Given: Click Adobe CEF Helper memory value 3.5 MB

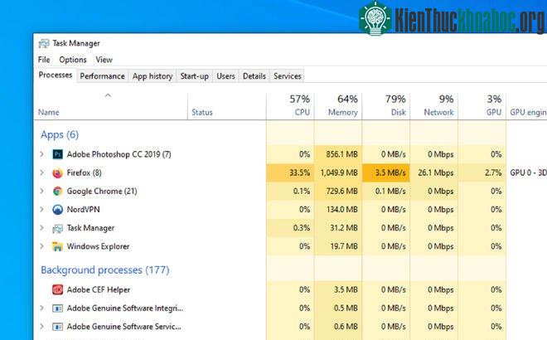Looking at the screenshot, I should pyautogui.click(x=346, y=289).
